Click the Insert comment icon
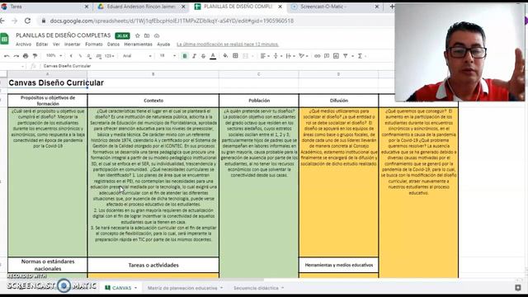This screenshot has width=528, height=297. (327, 56)
